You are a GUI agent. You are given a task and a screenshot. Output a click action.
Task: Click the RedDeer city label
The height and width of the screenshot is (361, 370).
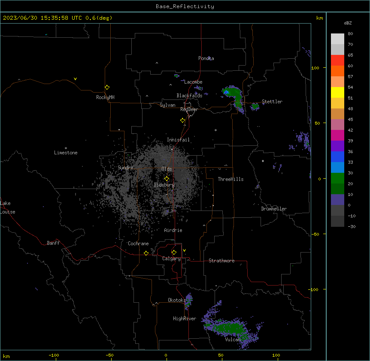(189, 109)
